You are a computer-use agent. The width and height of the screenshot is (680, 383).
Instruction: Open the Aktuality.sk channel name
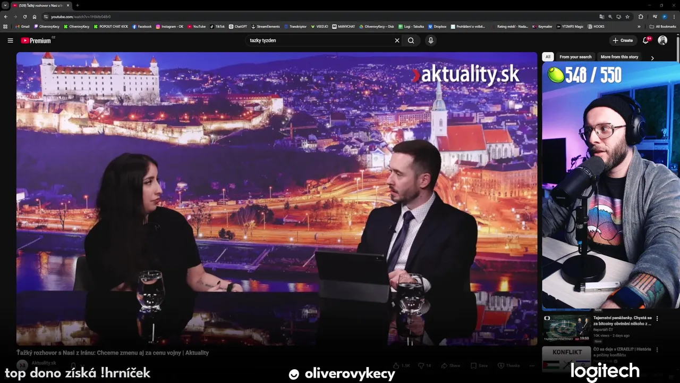point(44,363)
